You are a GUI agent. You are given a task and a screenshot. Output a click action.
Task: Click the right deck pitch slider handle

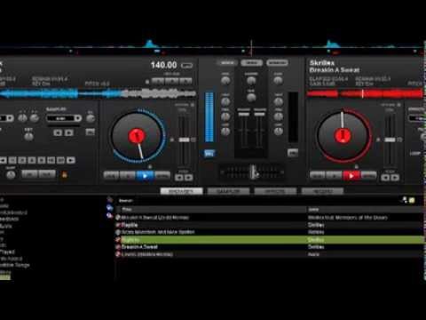390,140
